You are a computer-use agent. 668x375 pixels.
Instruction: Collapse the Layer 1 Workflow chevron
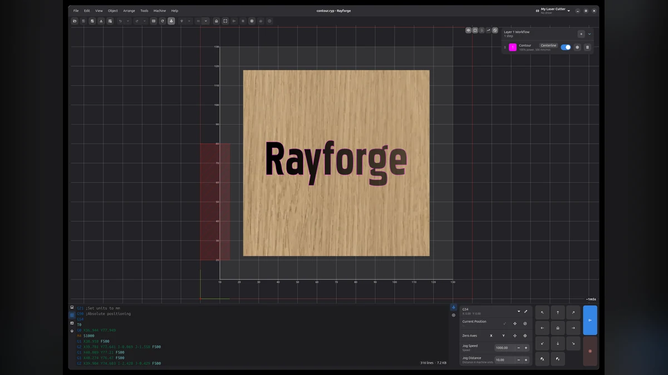click(590, 34)
